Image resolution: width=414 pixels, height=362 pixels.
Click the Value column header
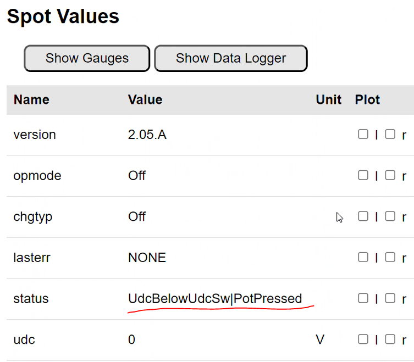click(145, 99)
